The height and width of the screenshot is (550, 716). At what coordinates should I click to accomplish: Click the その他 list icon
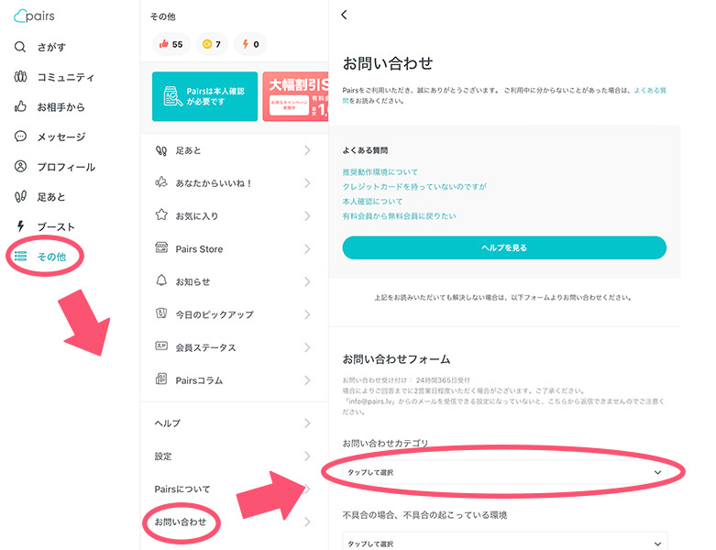pyautogui.click(x=20, y=256)
